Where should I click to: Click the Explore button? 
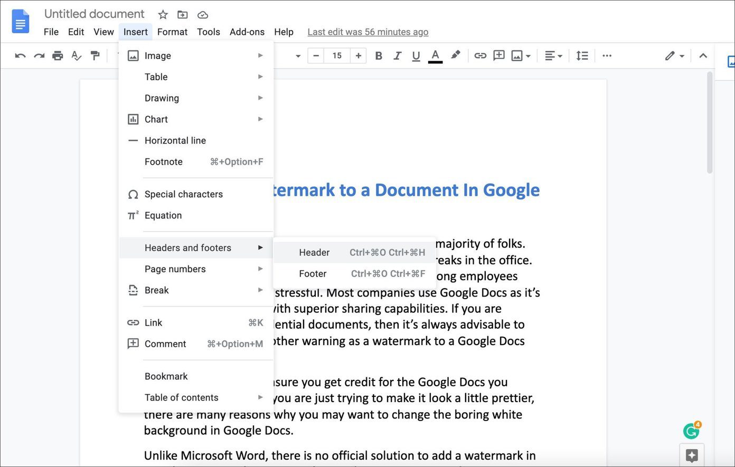[x=692, y=455]
